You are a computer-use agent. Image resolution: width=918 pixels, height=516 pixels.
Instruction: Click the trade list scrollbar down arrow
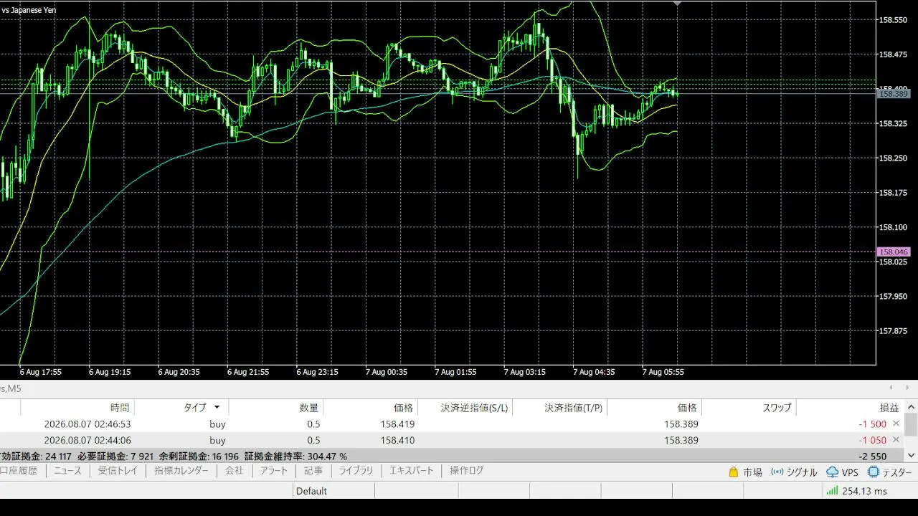coord(911,455)
